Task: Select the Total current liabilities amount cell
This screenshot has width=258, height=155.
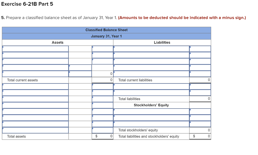Action: (x=200, y=80)
